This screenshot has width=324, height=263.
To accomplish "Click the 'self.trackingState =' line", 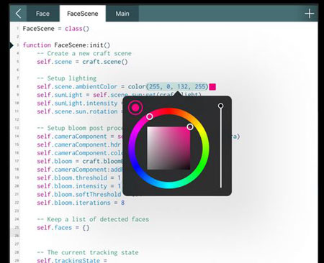I will [72, 260].
